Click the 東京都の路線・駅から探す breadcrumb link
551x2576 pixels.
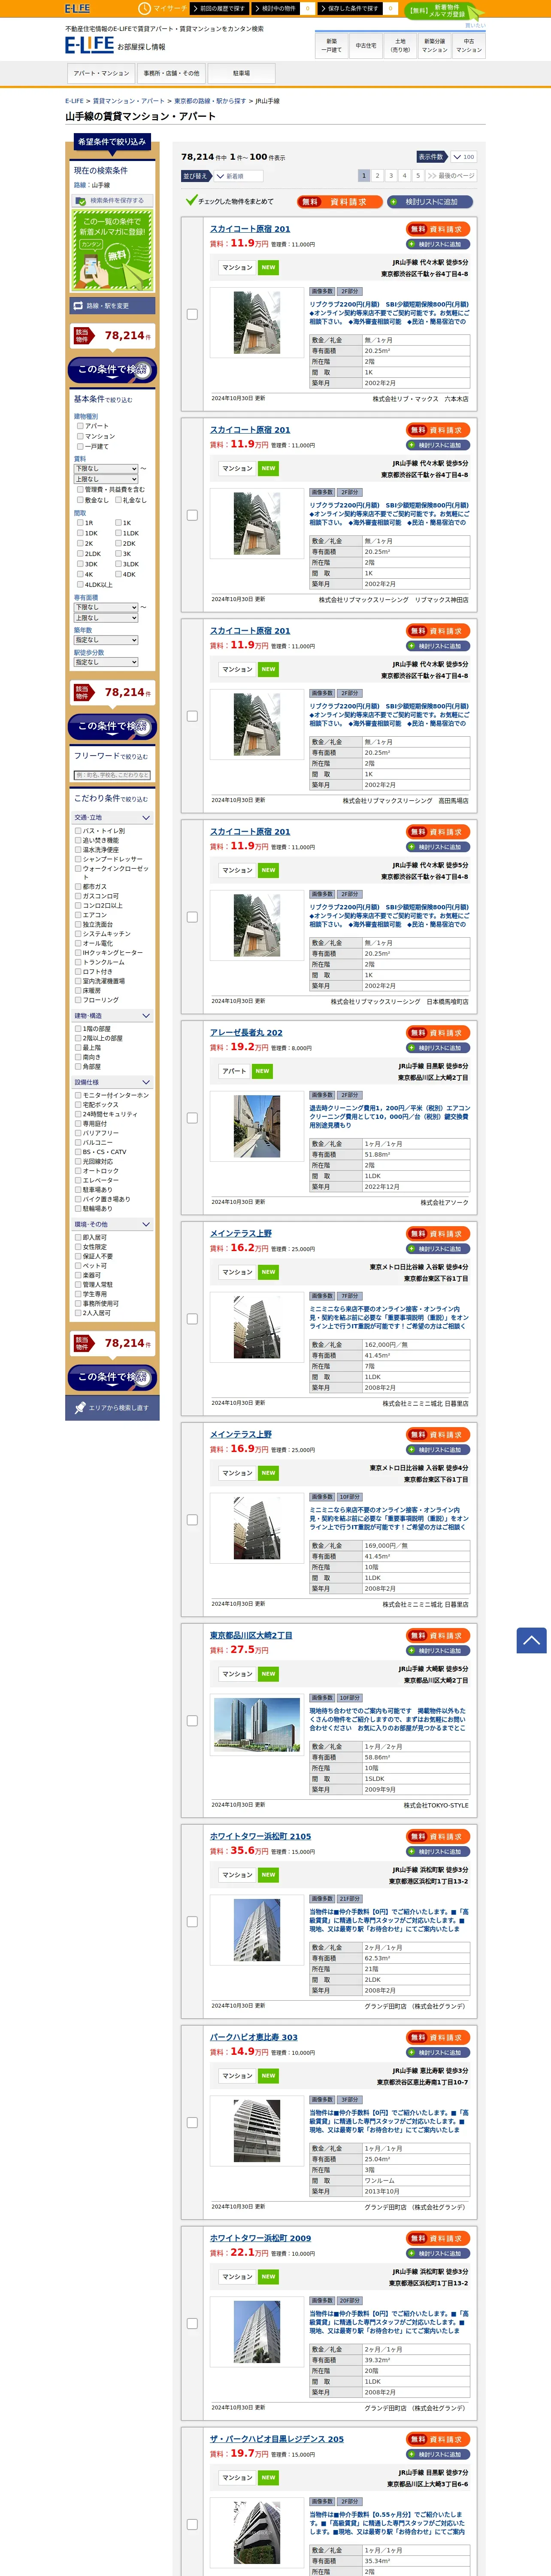(210, 101)
